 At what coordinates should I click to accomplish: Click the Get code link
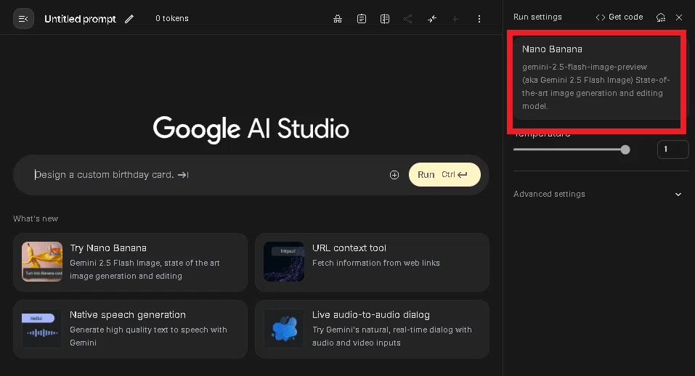pyautogui.click(x=625, y=17)
